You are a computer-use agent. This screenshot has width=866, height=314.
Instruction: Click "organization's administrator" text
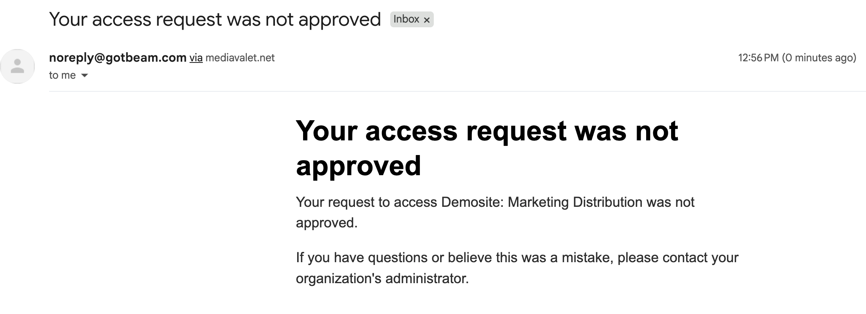[382, 279]
